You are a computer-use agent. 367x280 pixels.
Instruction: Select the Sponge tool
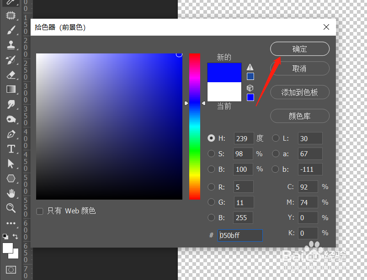pos(11,119)
